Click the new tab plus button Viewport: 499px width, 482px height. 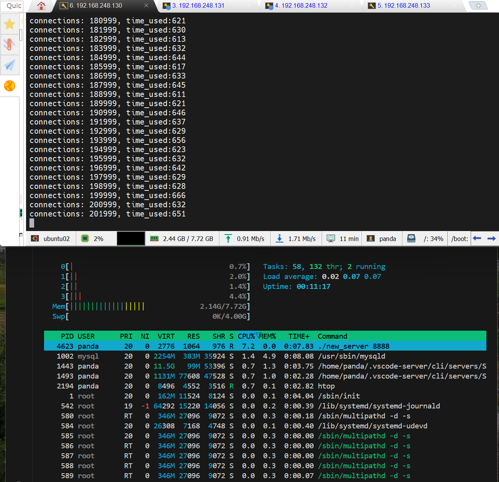[x=478, y=6]
